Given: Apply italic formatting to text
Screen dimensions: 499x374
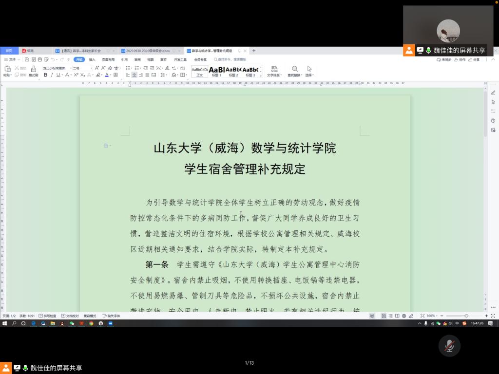Looking at the screenshot, I should (x=52, y=75).
